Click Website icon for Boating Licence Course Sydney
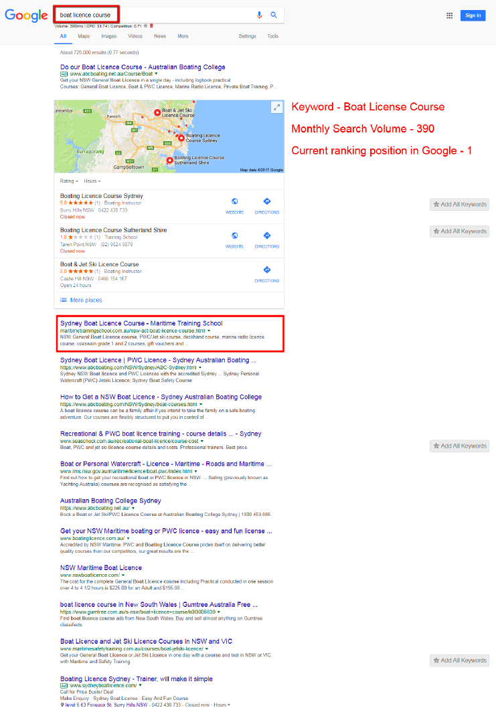 pyautogui.click(x=235, y=201)
